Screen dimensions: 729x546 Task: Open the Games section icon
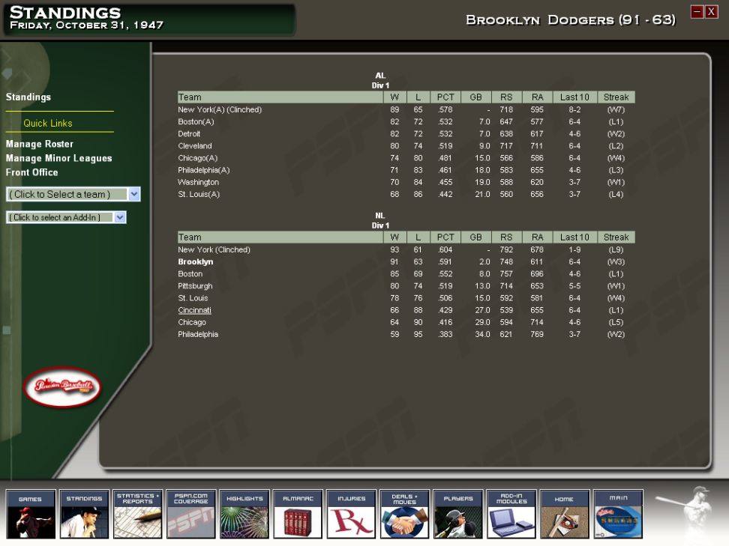(x=31, y=514)
